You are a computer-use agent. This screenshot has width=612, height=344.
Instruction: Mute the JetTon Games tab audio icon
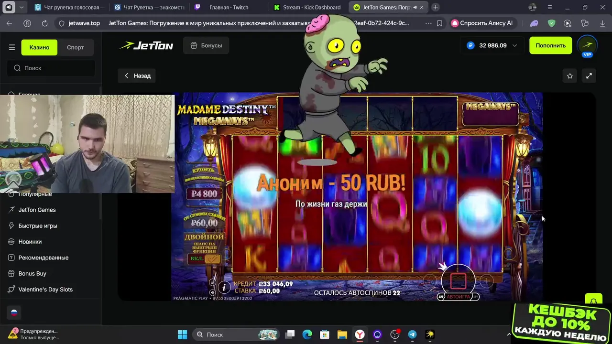click(415, 7)
